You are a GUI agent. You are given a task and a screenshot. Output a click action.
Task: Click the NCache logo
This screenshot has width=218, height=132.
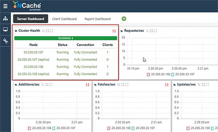(27, 6)
